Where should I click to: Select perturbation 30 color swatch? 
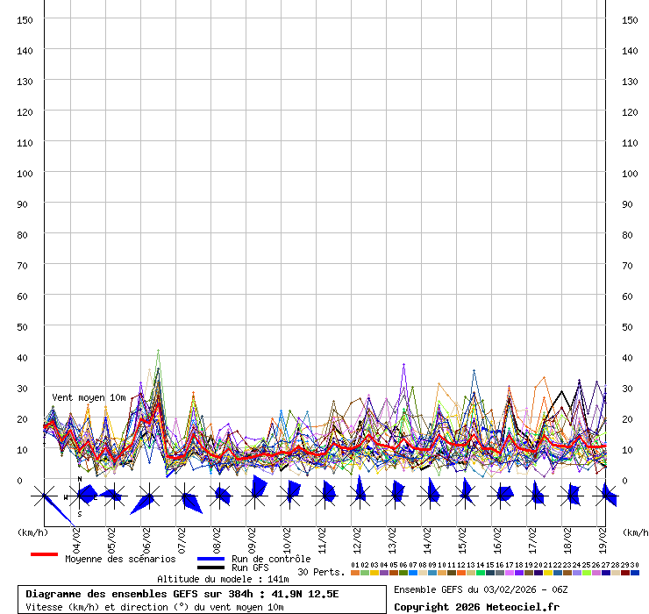pyautogui.click(x=634, y=573)
